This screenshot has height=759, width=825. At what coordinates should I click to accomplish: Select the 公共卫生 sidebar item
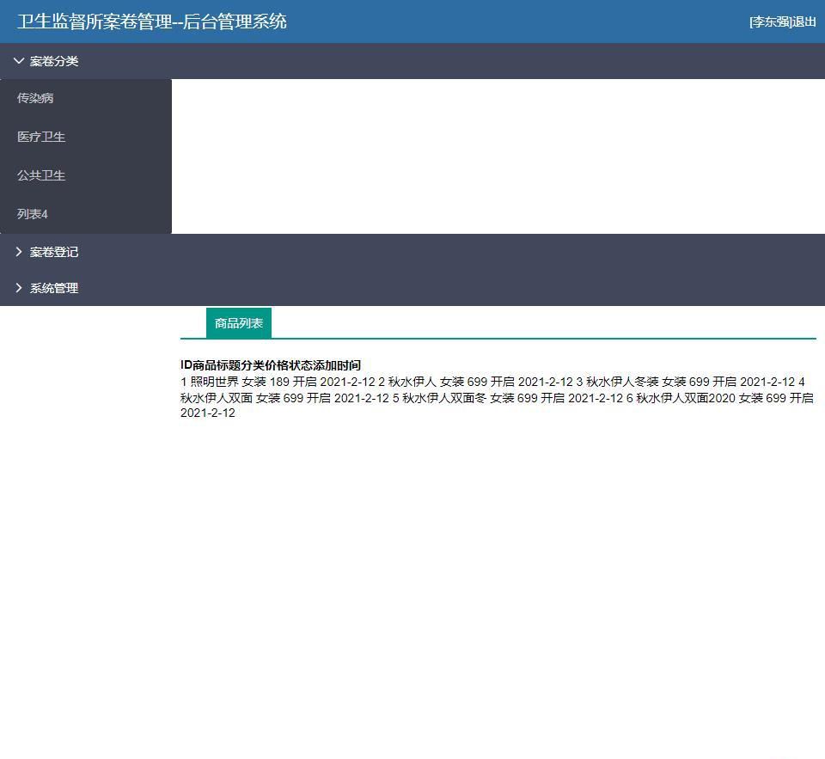click(40, 175)
